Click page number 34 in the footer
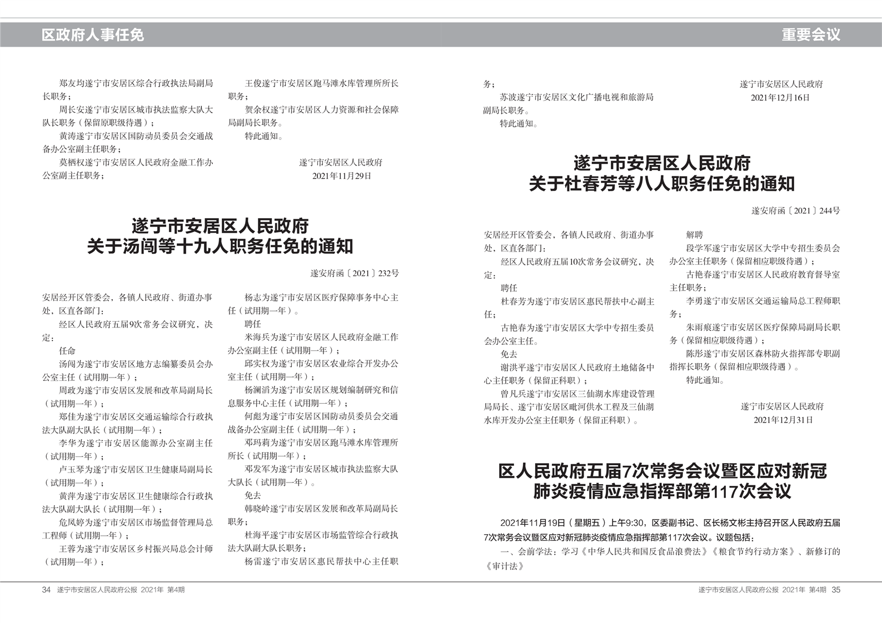Viewport: 882px width, 623px height. click(x=46, y=590)
